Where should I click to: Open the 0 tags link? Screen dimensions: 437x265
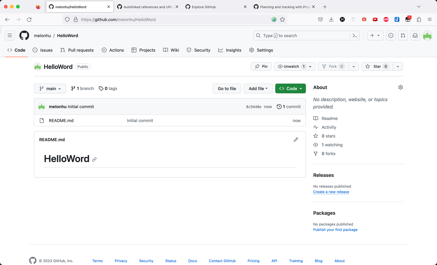[108, 88]
